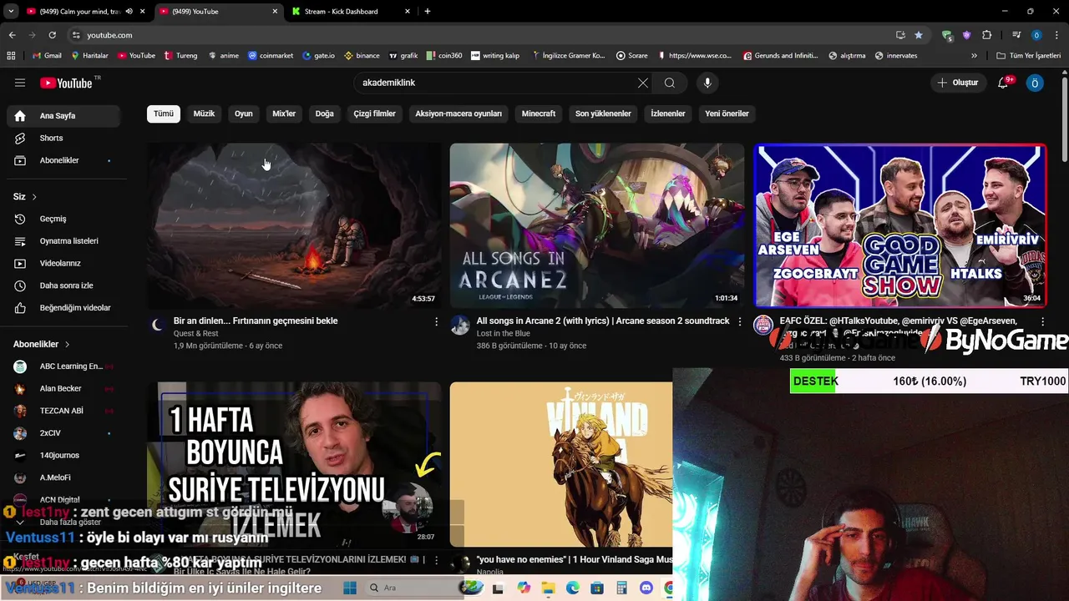Screen dimensions: 1069x601
Task: Expand the Siz section chevron
Action: pos(34,197)
